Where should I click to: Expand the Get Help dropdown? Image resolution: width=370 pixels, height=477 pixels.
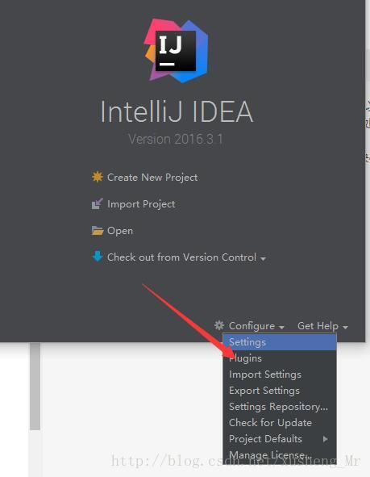(x=322, y=326)
